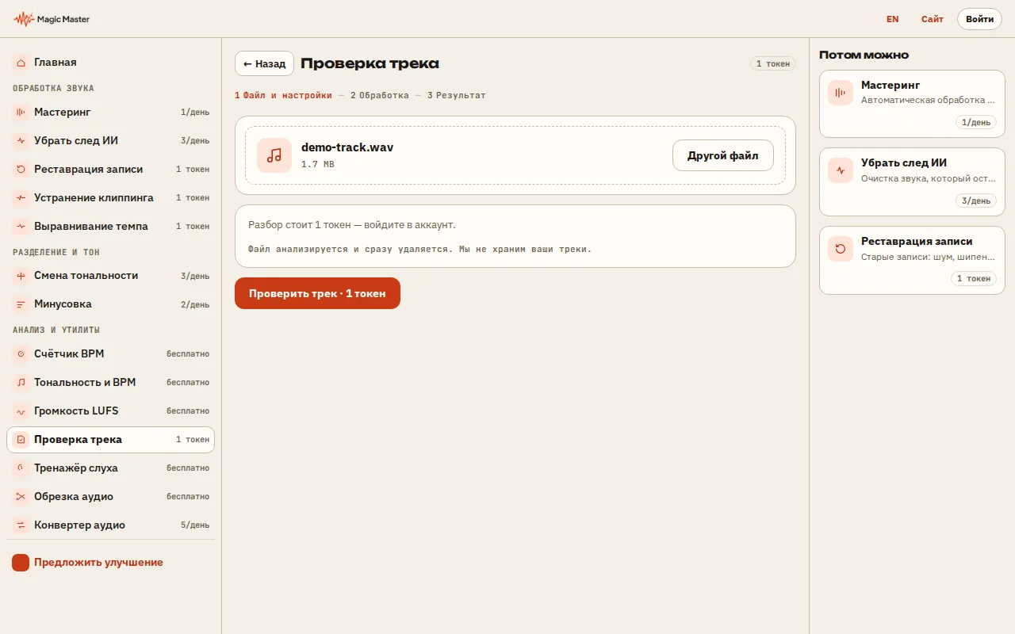
Task: Open Мастеринг via its sidebar icon
Action: 21,113
